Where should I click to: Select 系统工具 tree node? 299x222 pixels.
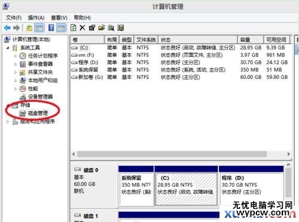coord(30,48)
